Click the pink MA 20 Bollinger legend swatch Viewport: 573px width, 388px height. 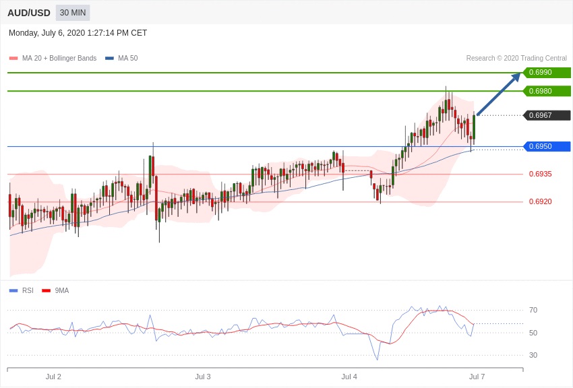13,59
